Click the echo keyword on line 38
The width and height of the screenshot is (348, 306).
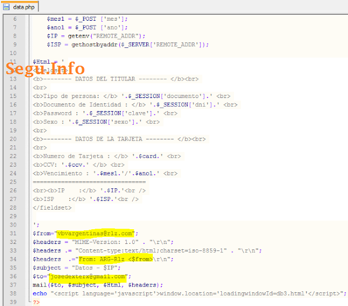point(40,293)
